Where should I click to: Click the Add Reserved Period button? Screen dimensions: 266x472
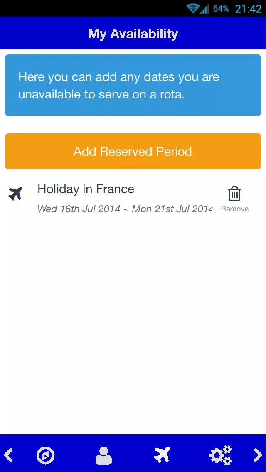133,151
